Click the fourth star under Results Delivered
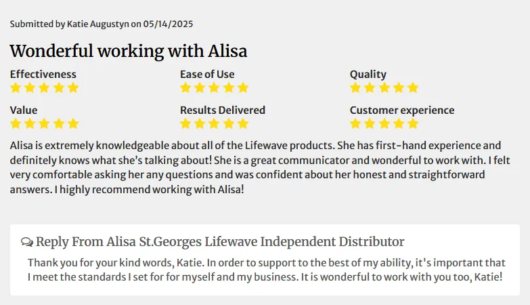 pos(229,124)
